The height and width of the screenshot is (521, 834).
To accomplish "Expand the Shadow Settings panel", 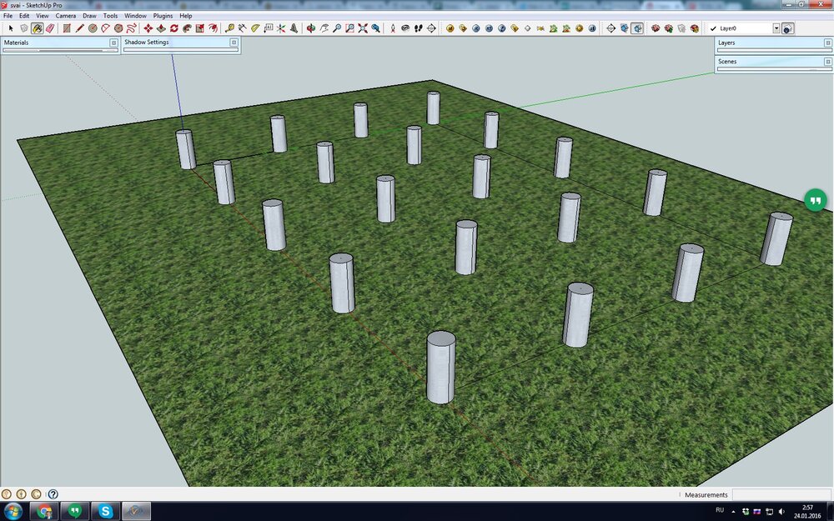I will pyautogui.click(x=234, y=42).
